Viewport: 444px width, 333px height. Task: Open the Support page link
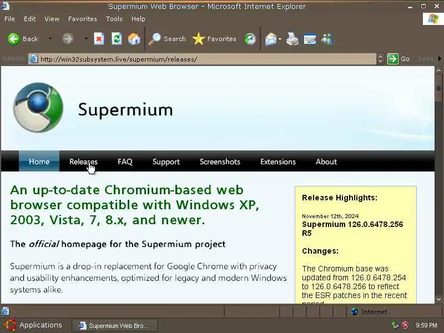(x=166, y=162)
